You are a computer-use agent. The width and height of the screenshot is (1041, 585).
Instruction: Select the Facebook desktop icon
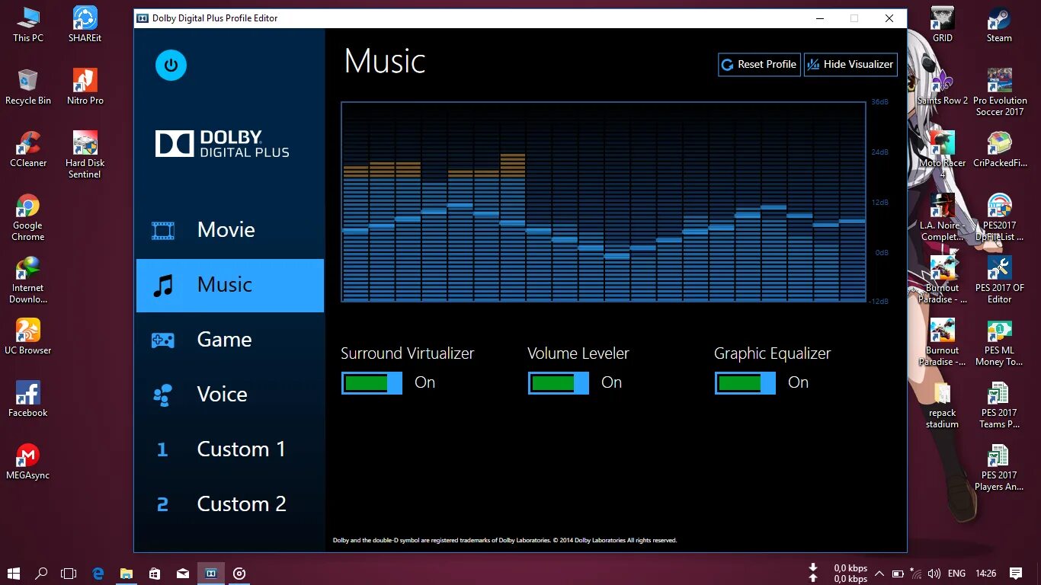pyautogui.click(x=28, y=399)
